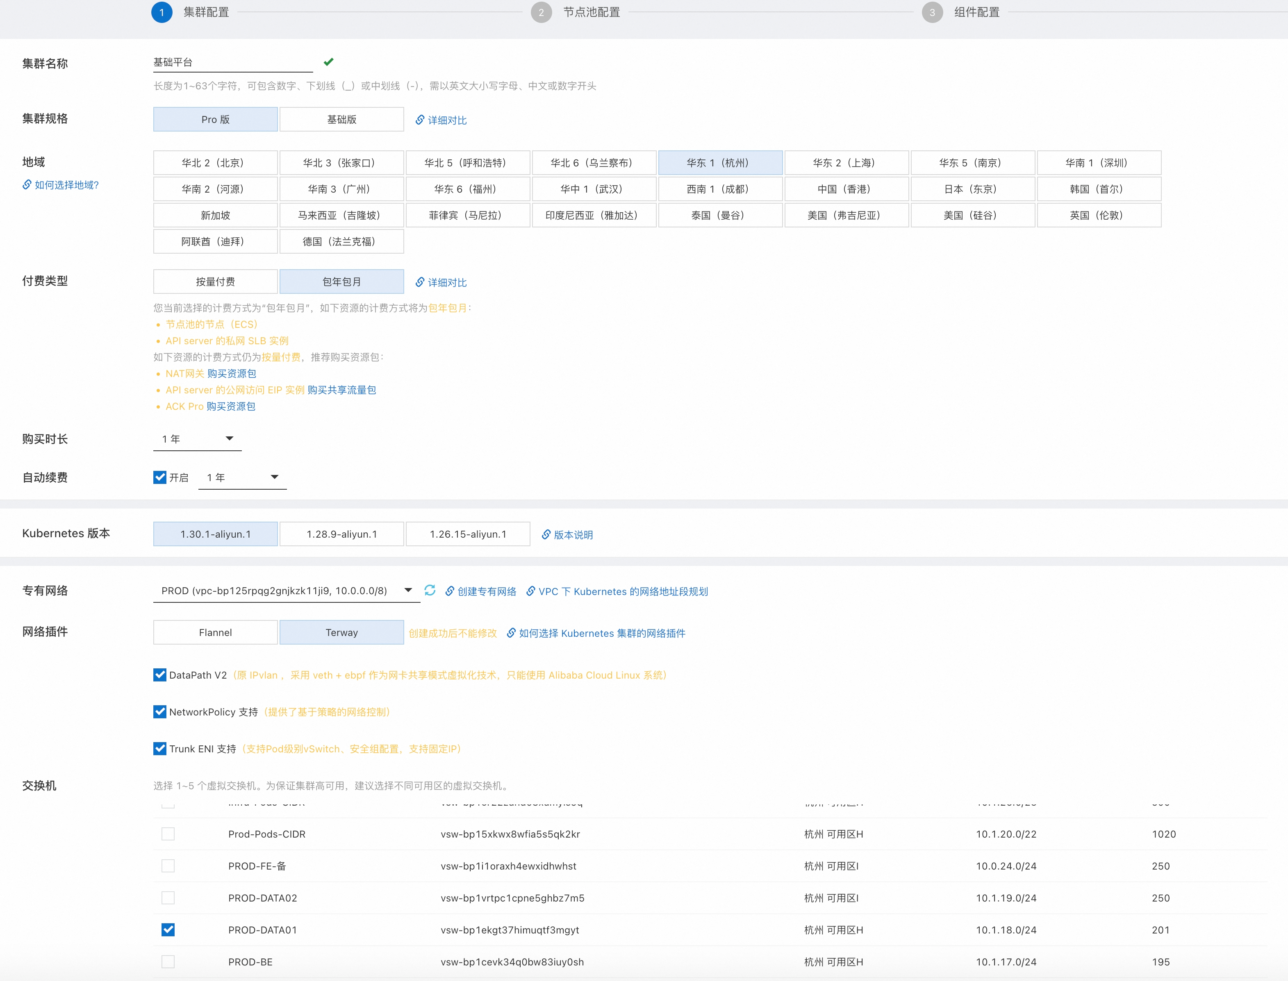Image resolution: width=1288 pixels, height=981 pixels.
Task: Check the Prod-Pods-CIDR switch row
Action: click(168, 834)
